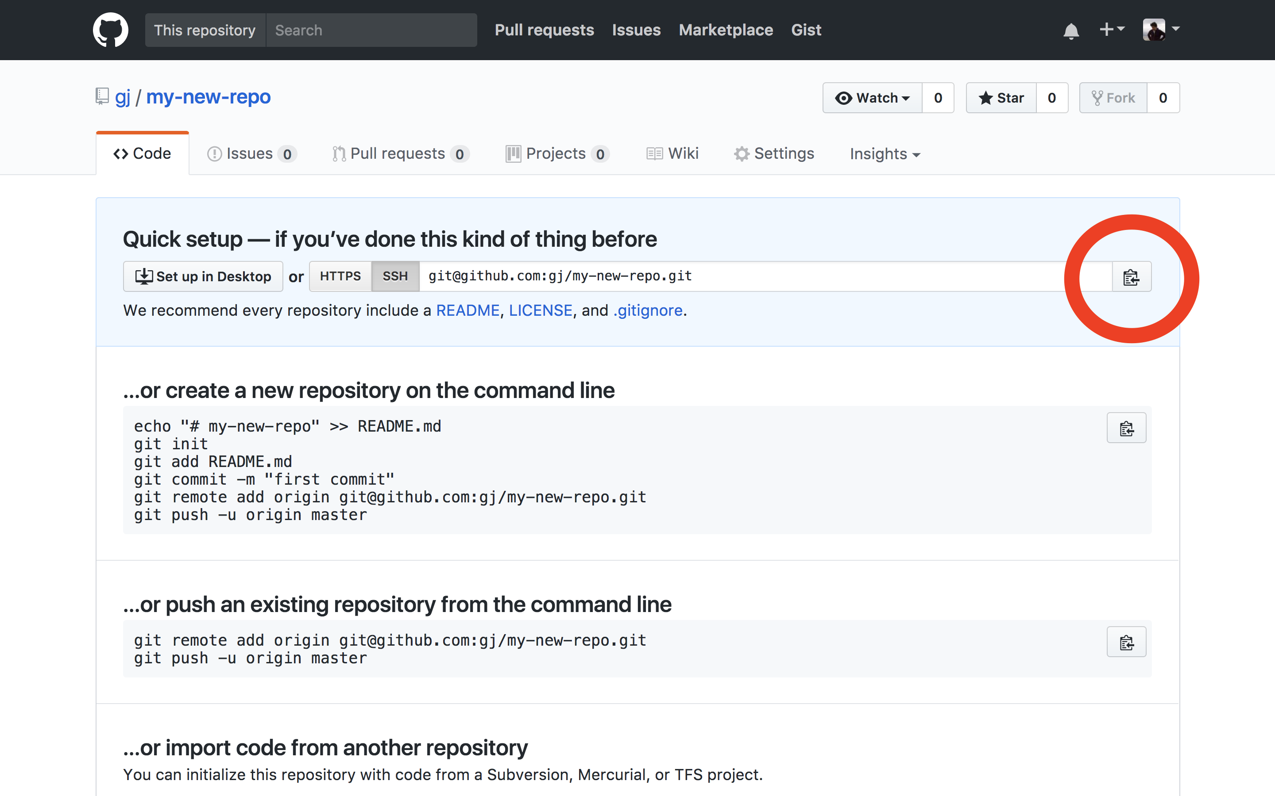Screen dimensions: 1275x796
Task: Open the README recommendation link
Action: 468,310
